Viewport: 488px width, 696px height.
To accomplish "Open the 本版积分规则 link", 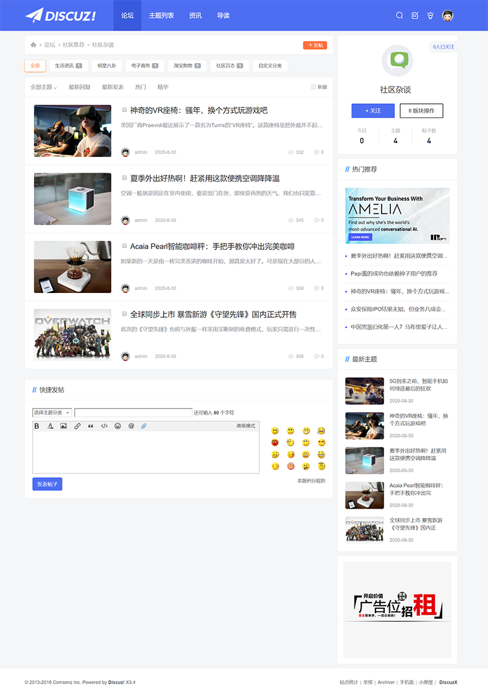I will point(311,481).
